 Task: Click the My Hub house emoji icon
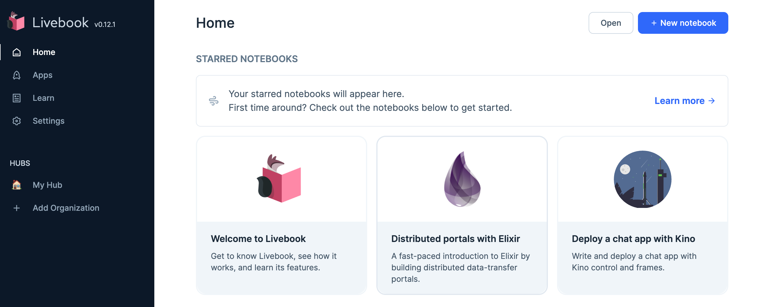[17, 185]
